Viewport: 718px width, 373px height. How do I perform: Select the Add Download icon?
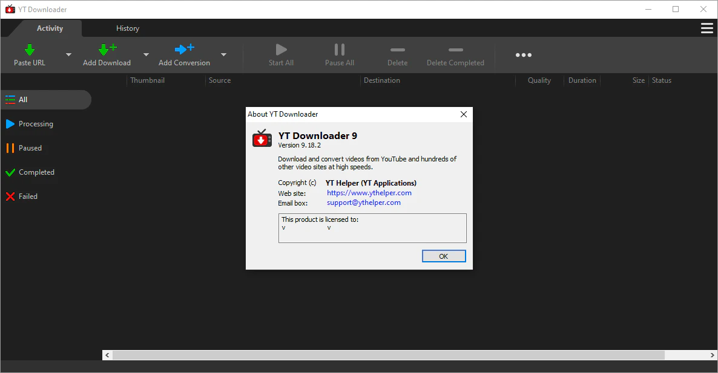point(107,50)
